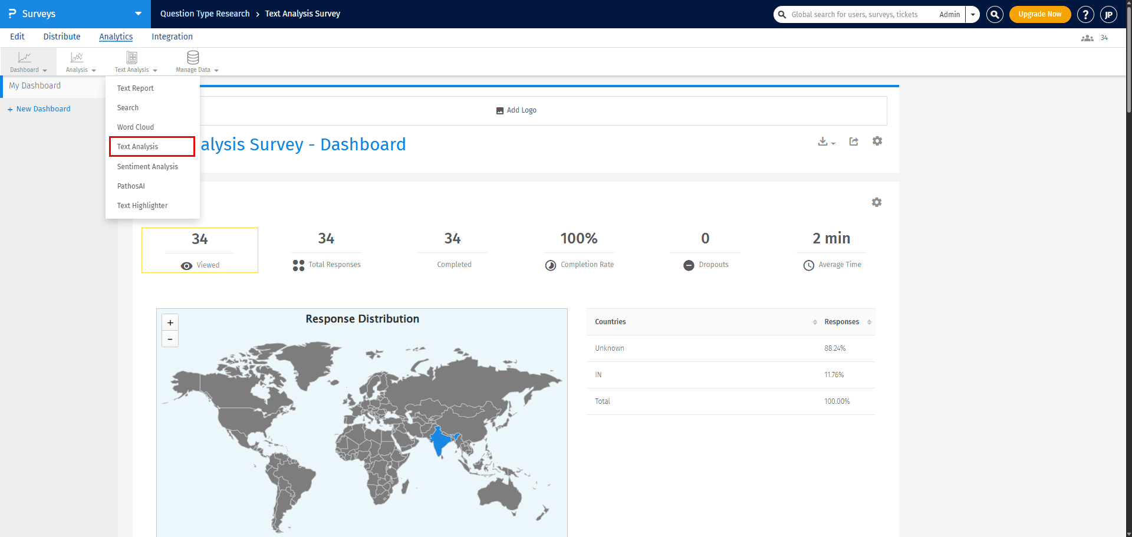Expand the Admin search scope dropdown
The height and width of the screenshot is (537, 1132).
coord(973,14)
